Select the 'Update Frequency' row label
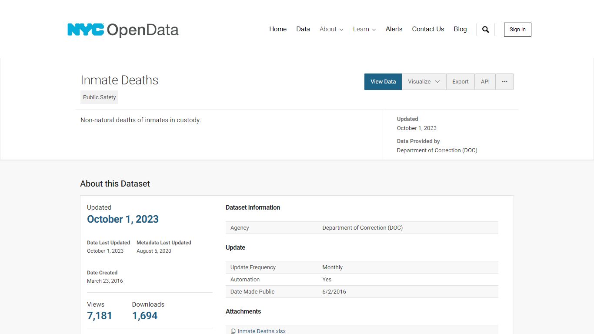The image size is (594, 334). point(253,267)
